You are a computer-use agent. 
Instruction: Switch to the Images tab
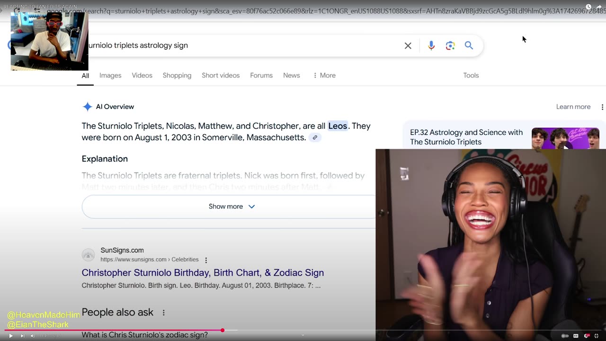tap(110, 75)
